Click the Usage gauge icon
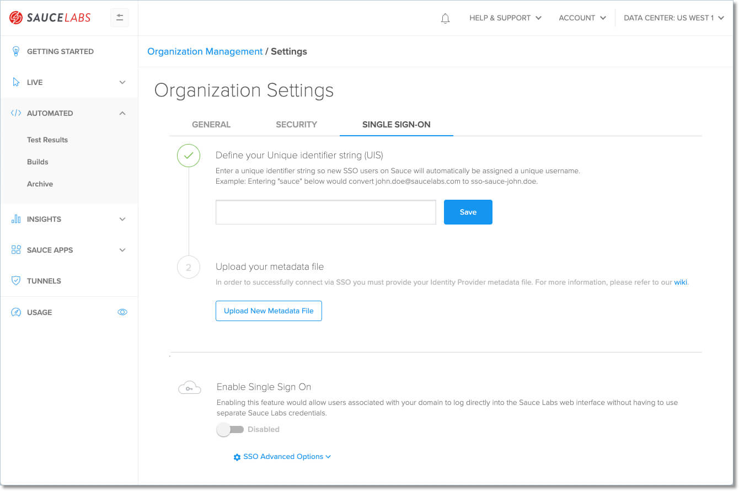The image size is (739, 491). click(16, 312)
